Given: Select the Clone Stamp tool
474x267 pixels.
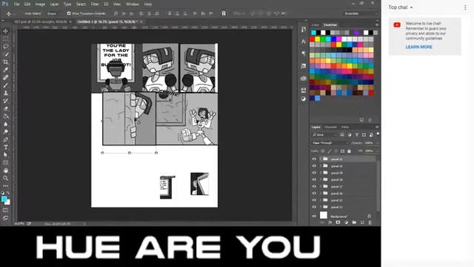Looking at the screenshot, I should coord(5,93).
